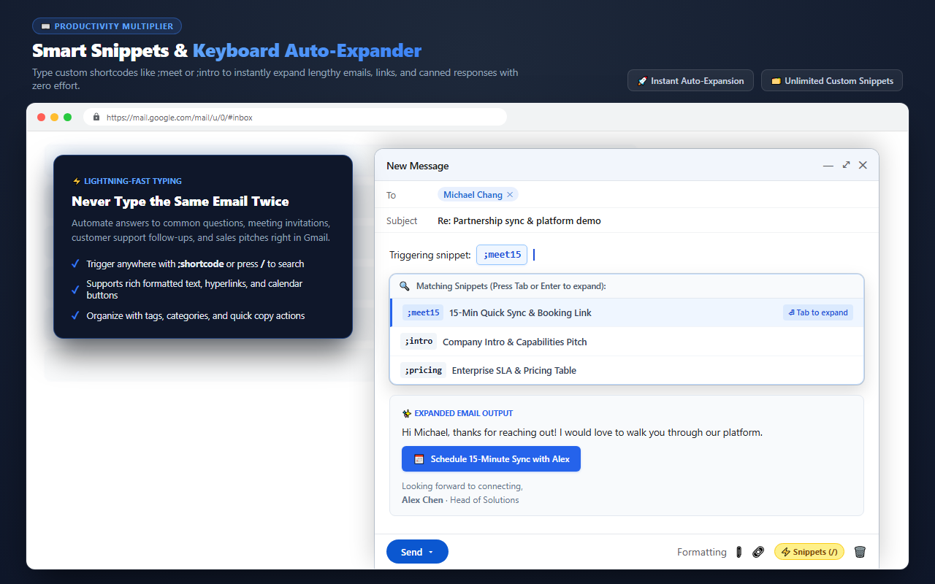Click the Send button
Viewport: 935px width, 584px height.
(417, 552)
